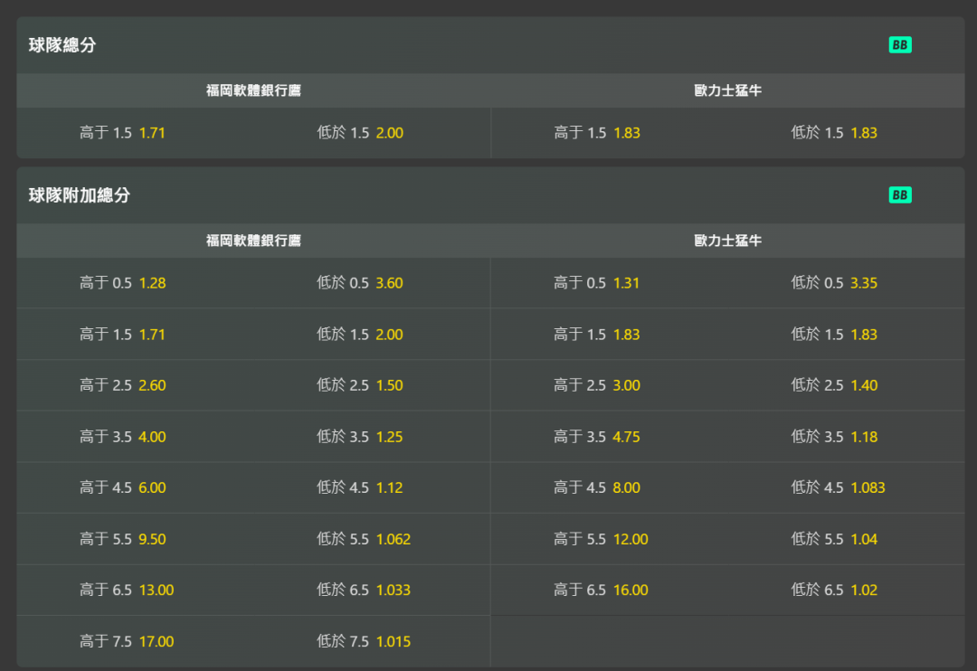Choose 福岡軟體銀行鷹 高于 2.5 at 2.60
This screenshot has width=977, height=671.
pos(123,385)
